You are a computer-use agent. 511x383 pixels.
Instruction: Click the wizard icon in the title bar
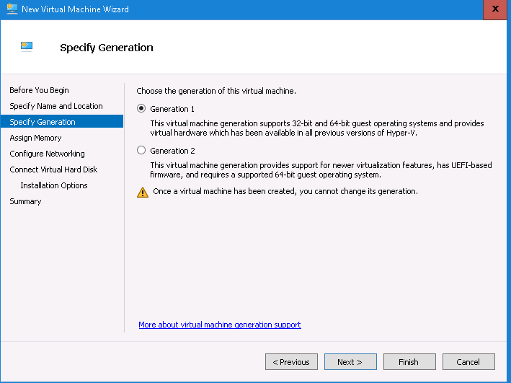tap(9, 9)
